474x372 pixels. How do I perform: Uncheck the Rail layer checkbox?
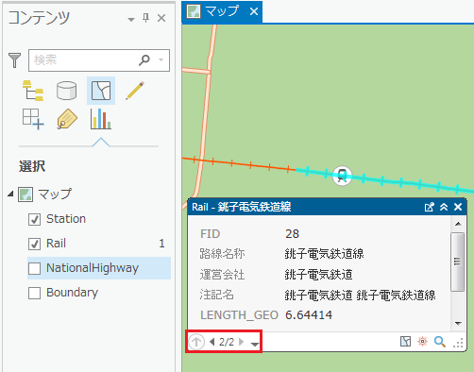[x=34, y=244]
